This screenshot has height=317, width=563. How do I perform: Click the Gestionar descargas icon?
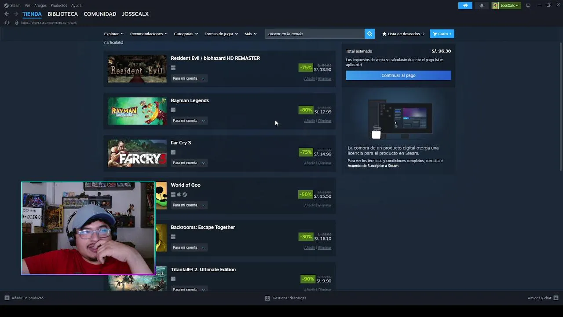[267, 298]
